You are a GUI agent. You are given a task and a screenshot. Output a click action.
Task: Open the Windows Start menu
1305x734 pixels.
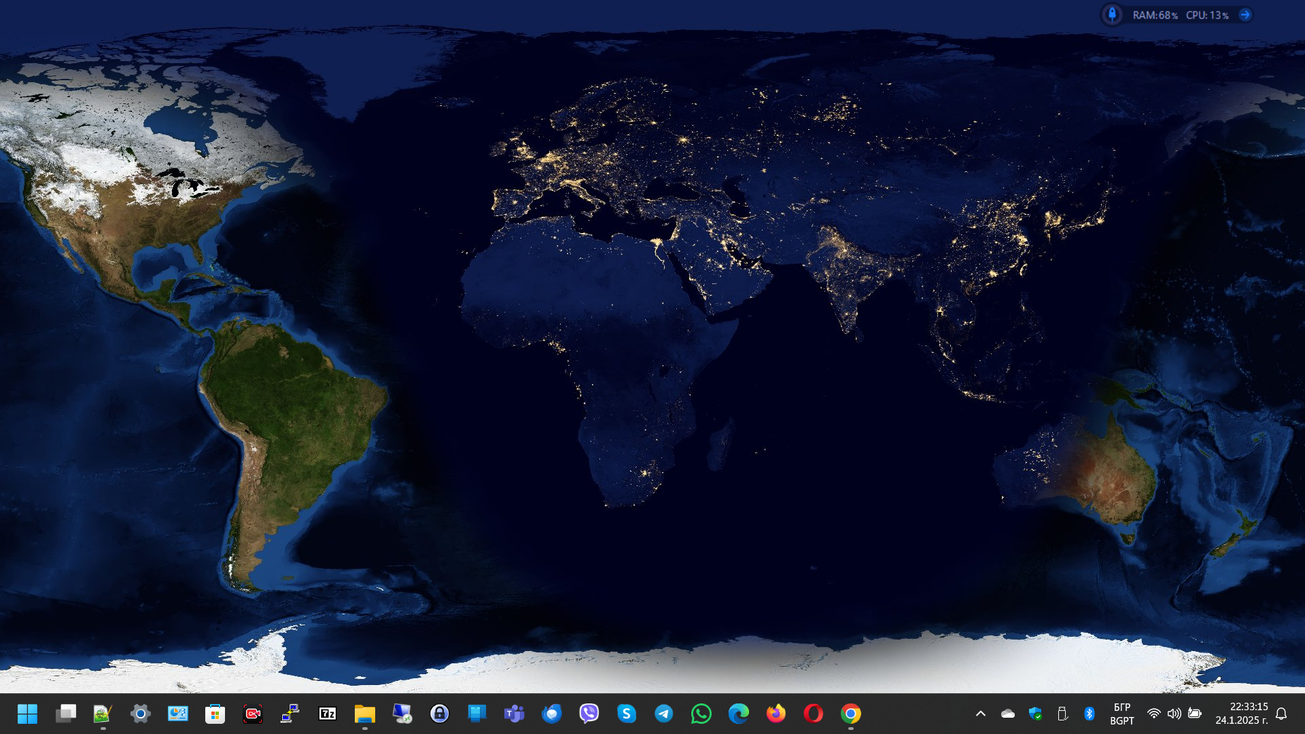pyautogui.click(x=28, y=714)
